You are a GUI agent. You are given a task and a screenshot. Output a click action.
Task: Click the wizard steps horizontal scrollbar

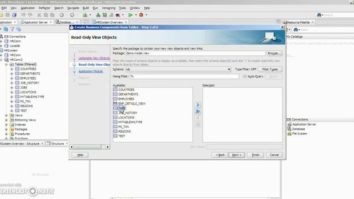[90, 147]
